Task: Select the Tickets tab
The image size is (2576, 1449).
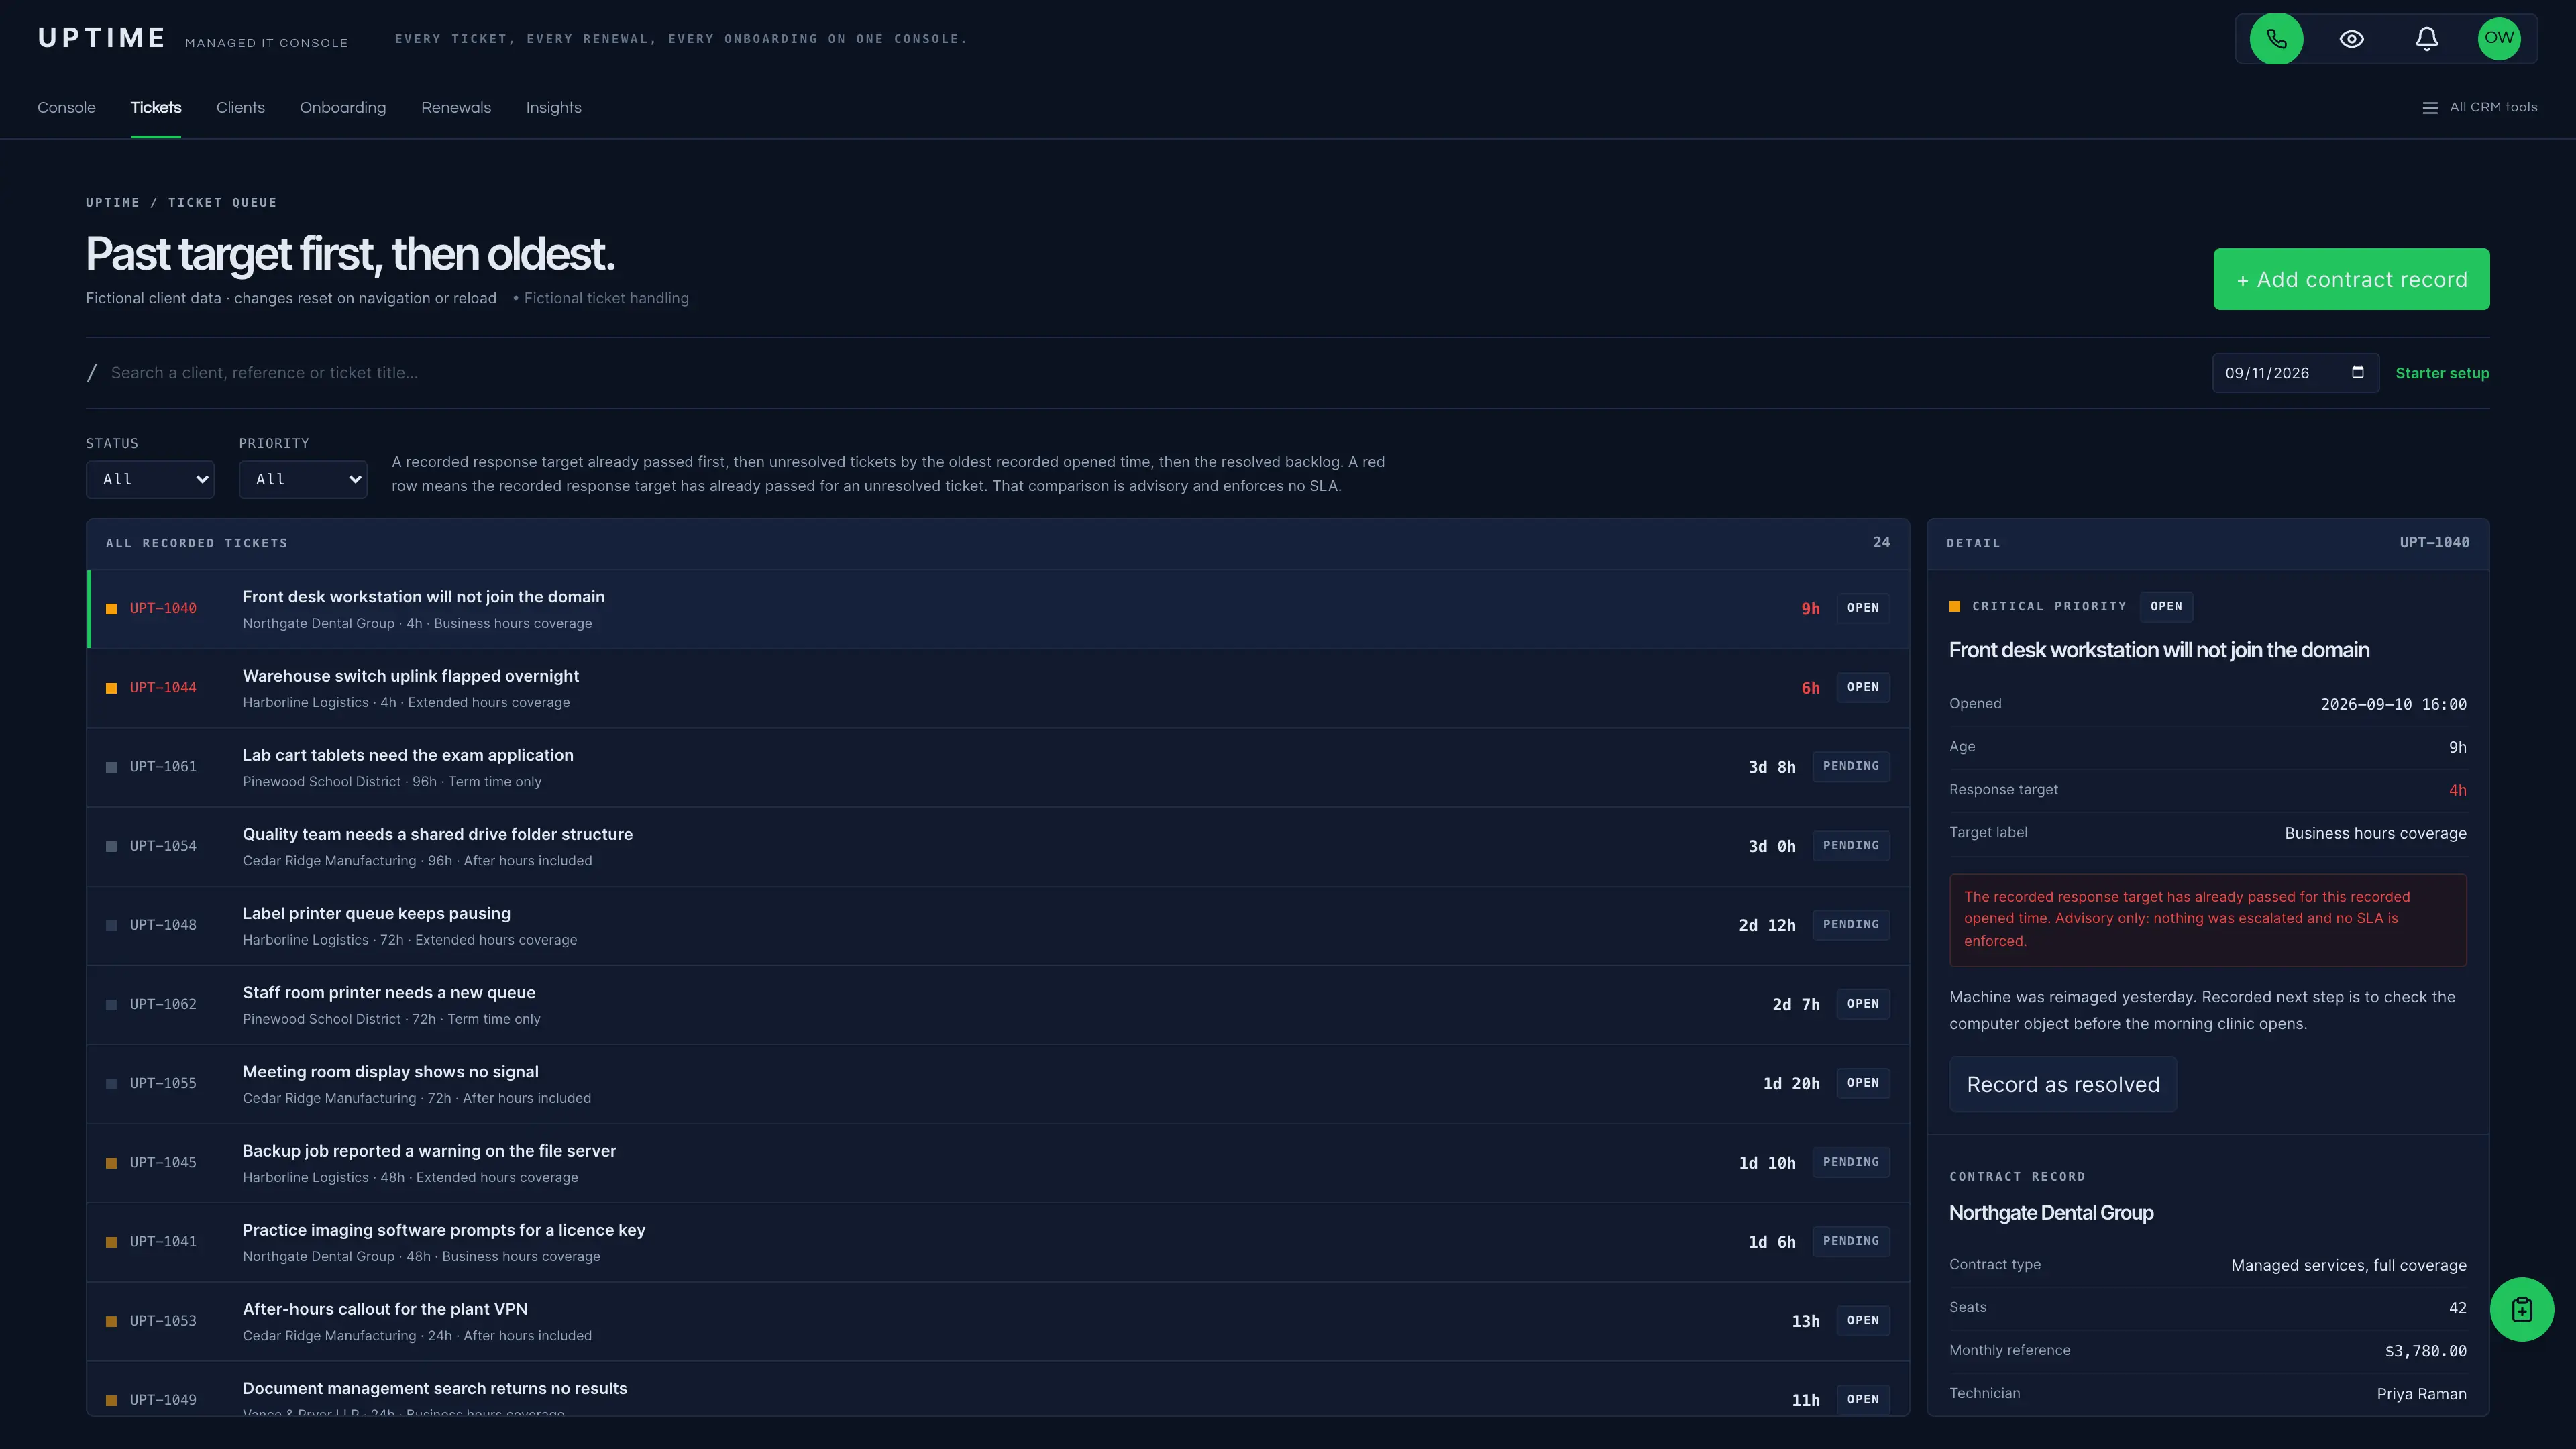Action: pyautogui.click(x=155, y=107)
